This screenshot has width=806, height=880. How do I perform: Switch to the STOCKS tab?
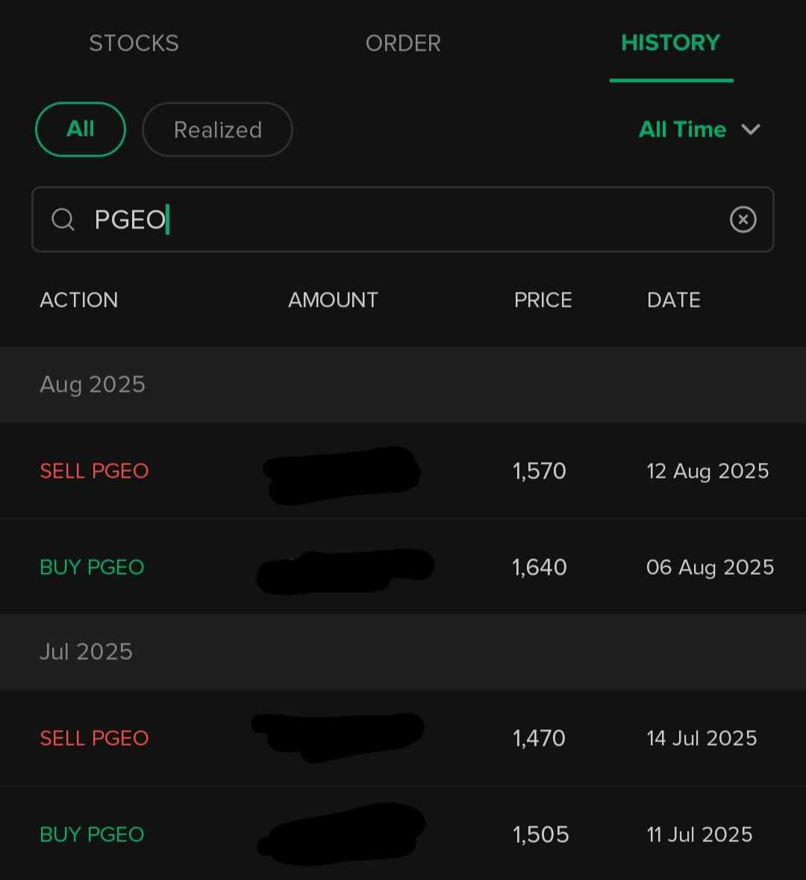pyautogui.click(x=134, y=43)
